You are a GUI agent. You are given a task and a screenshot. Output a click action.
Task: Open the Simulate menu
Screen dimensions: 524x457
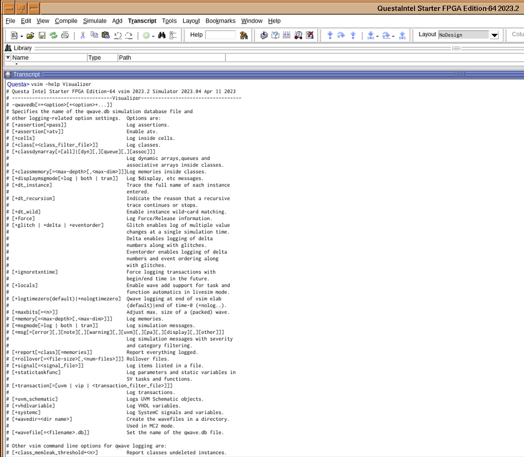(94, 20)
